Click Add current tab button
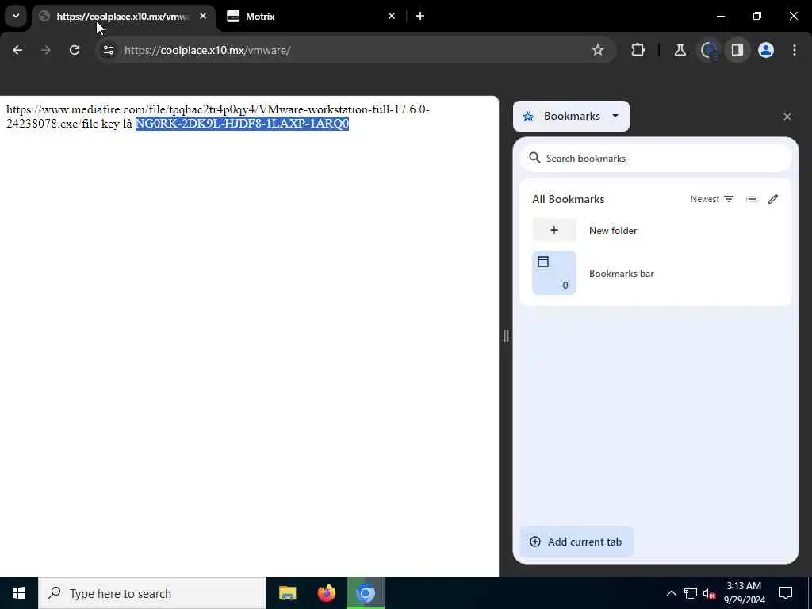The image size is (812, 609). click(x=576, y=542)
